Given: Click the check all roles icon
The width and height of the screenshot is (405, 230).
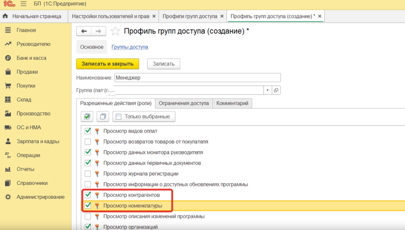Looking at the screenshot, I should coord(87,117).
